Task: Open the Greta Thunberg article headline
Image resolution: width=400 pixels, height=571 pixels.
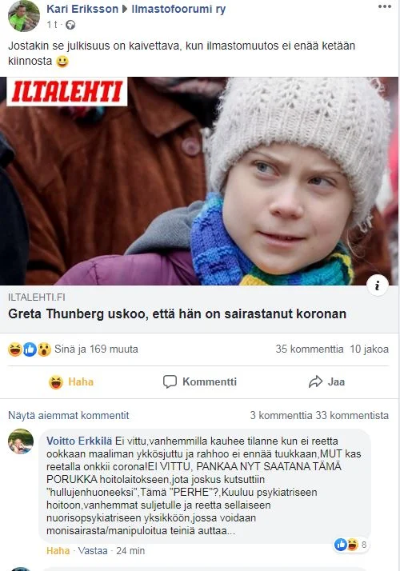Action: pyautogui.click(x=177, y=314)
